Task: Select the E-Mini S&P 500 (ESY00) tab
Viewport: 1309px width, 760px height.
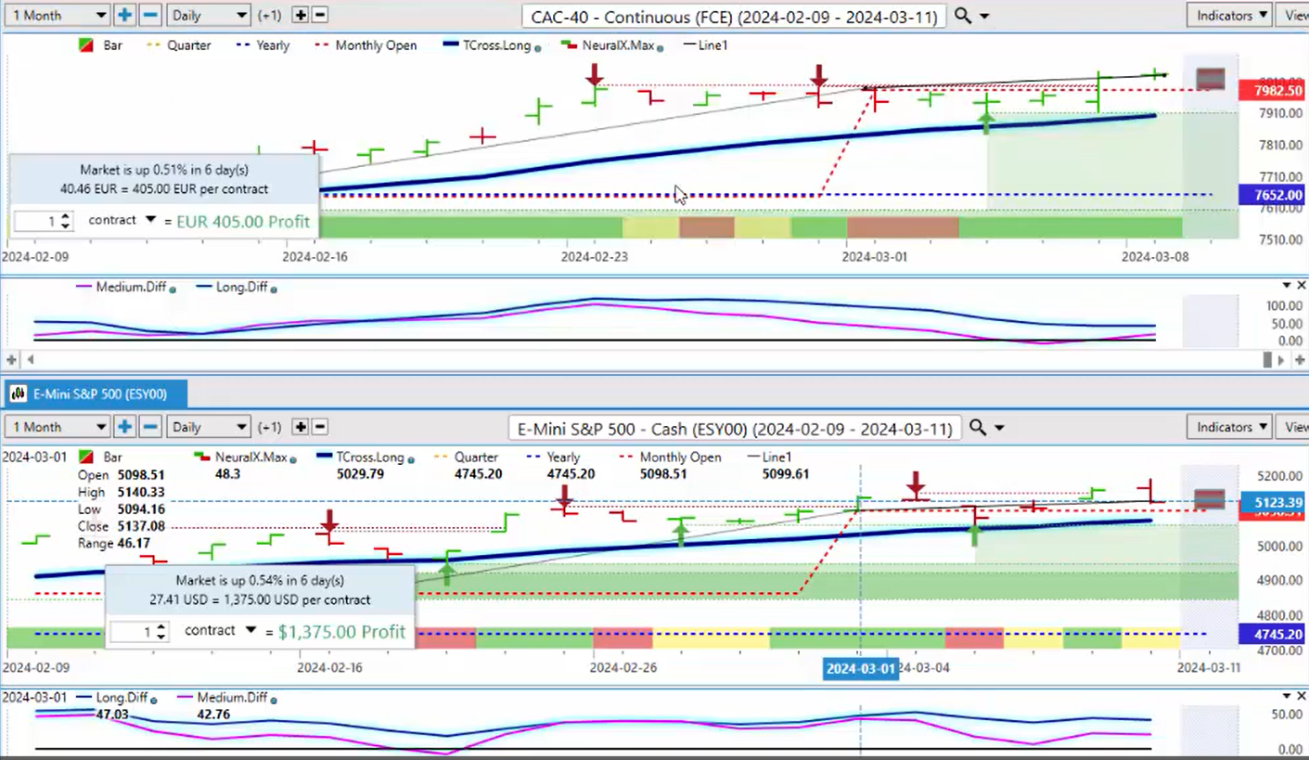Action: coord(95,393)
